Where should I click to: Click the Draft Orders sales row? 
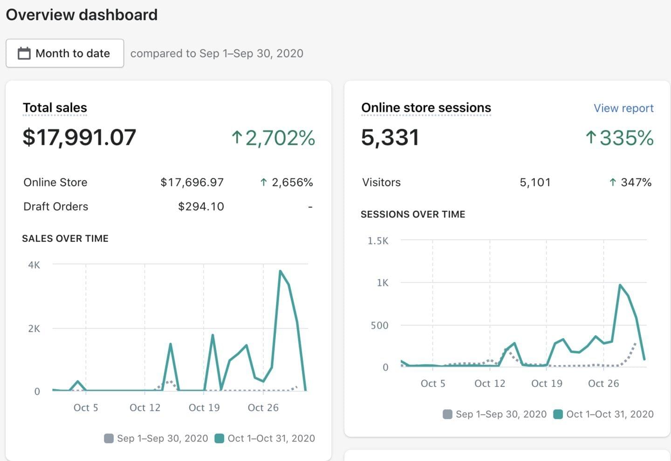click(168, 206)
